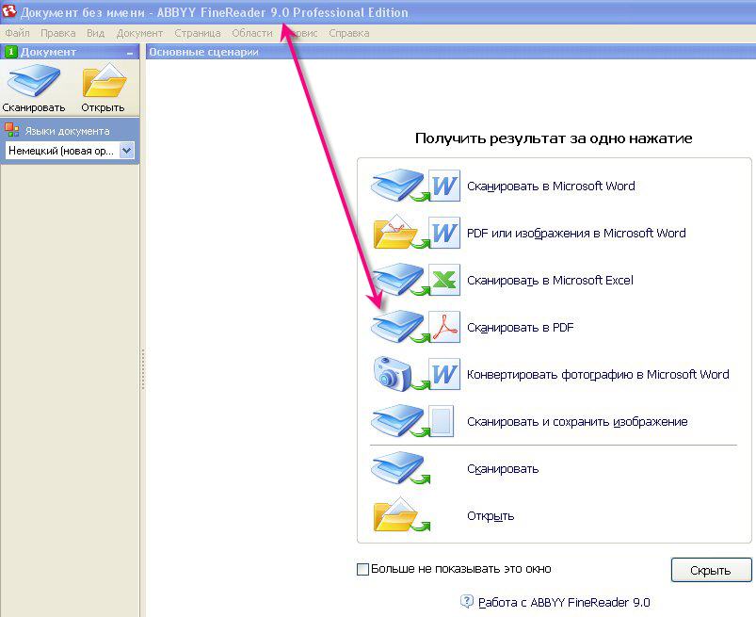Click the Языки документа colored icon
Viewport: 756px width, 617px height.
pos(11,130)
